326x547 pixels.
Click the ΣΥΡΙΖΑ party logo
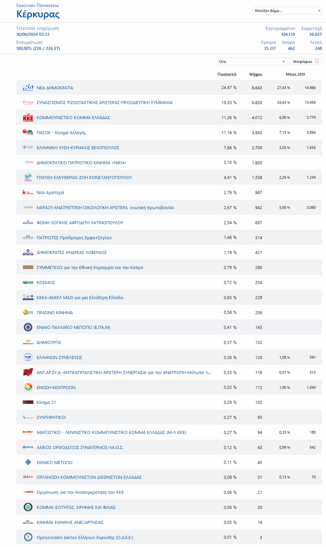point(28,103)
